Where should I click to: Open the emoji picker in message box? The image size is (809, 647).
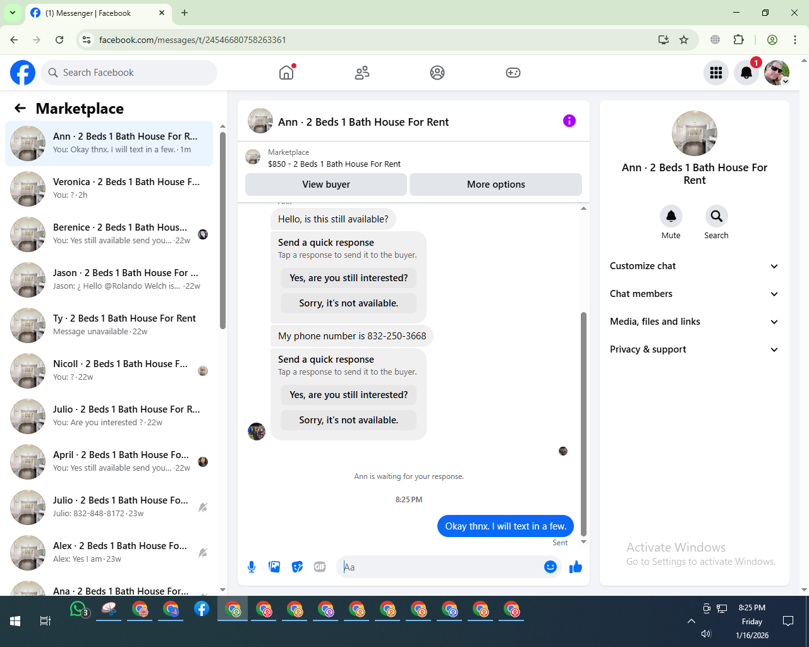click(x=550, y=567)
